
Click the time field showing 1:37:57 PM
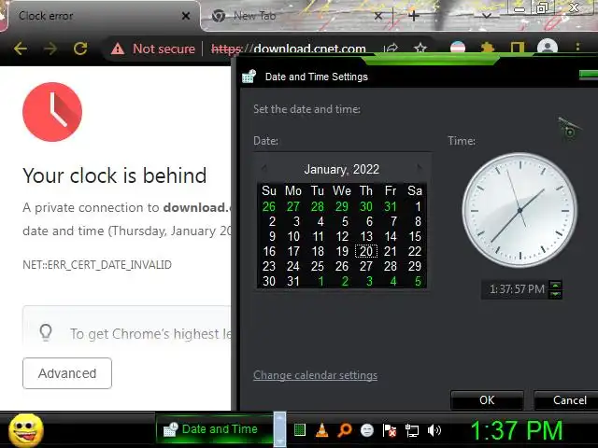click(x=517, y=289)
